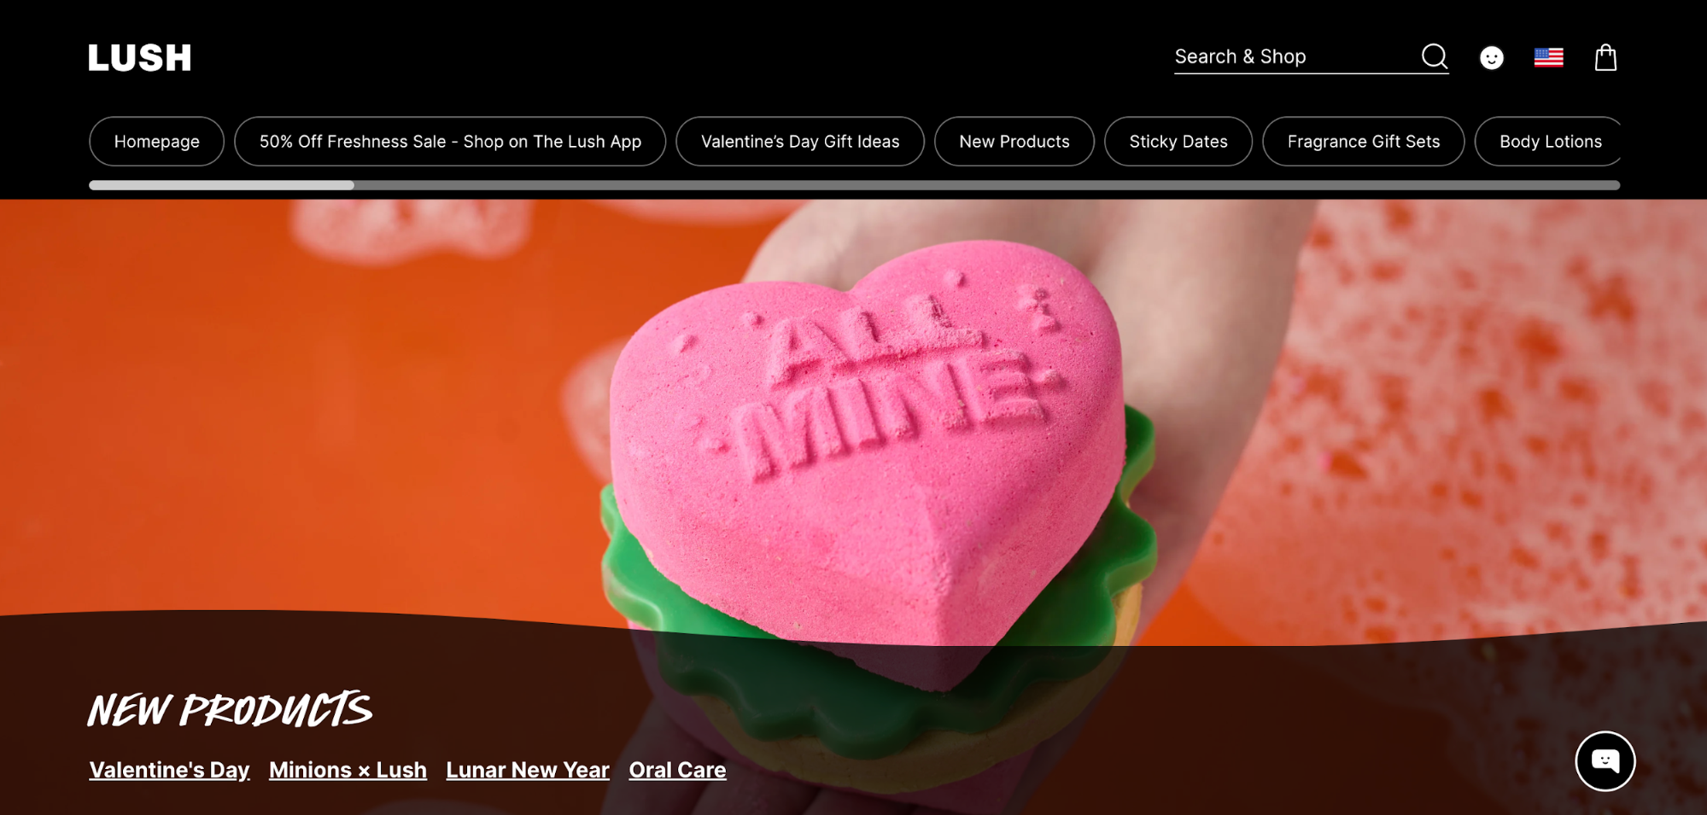
Task: Click the search magnifier icon
Action: coord(1435,57)
